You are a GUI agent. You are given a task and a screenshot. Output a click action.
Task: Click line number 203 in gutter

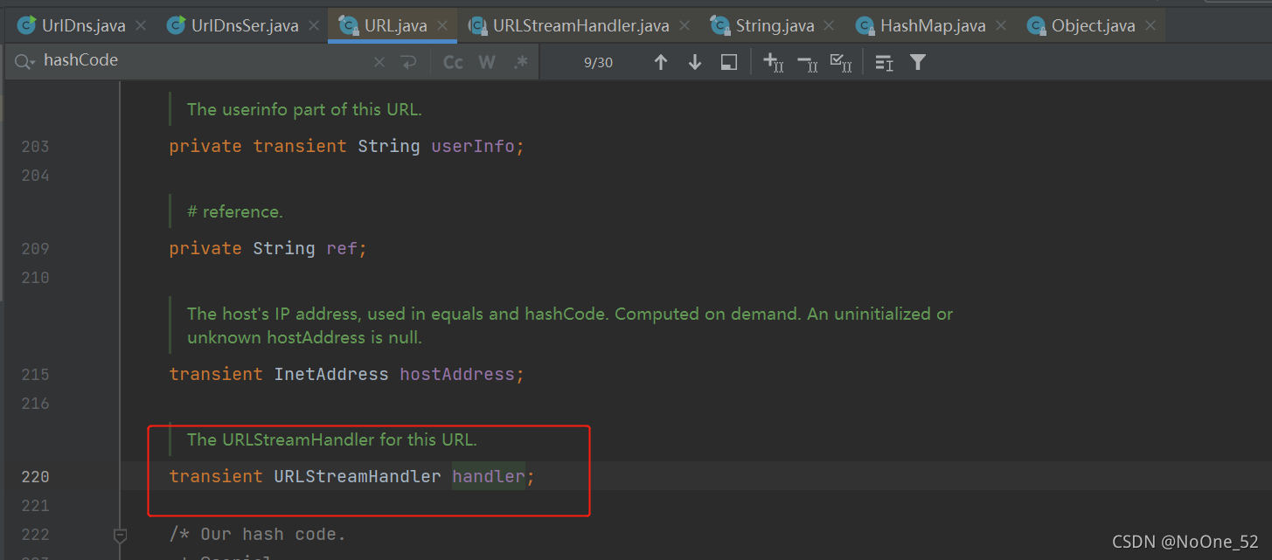pos(36,146)
